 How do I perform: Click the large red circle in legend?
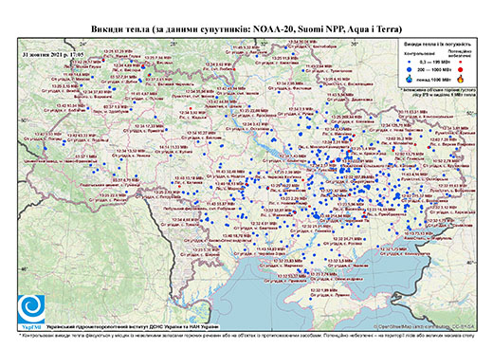460,69
